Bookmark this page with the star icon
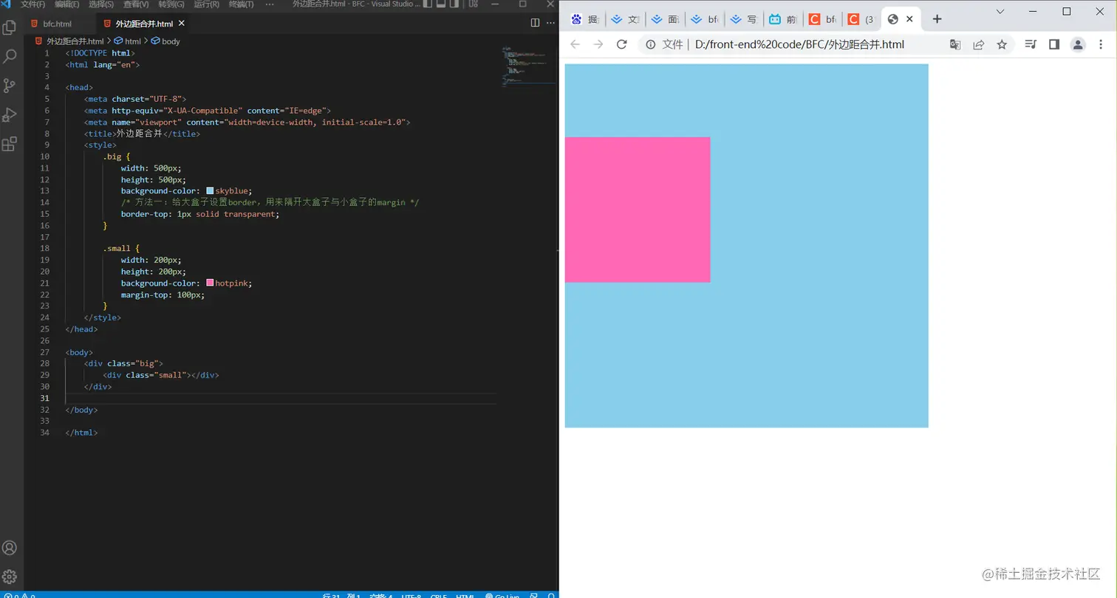 [x=1002, y=44]
